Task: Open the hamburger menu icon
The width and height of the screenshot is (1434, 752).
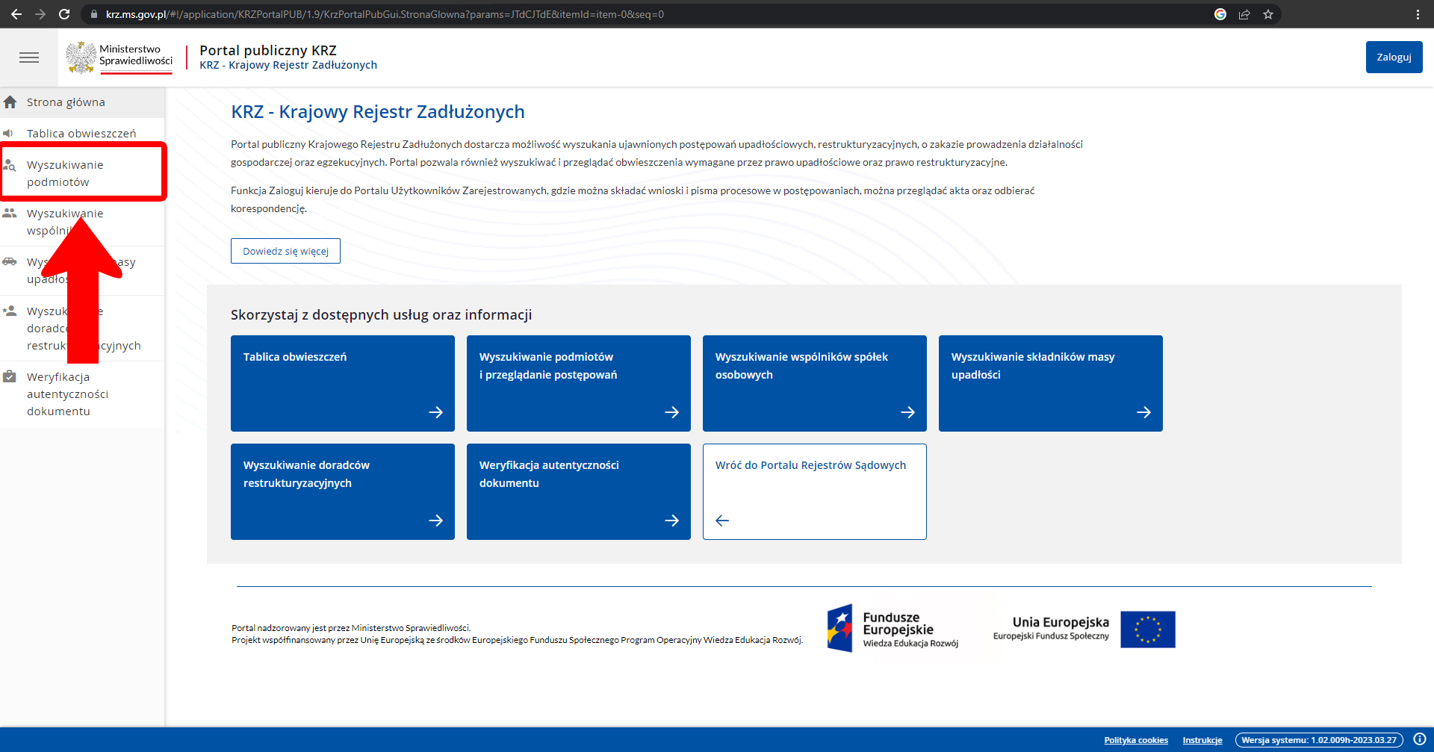Action: point(29,58)
